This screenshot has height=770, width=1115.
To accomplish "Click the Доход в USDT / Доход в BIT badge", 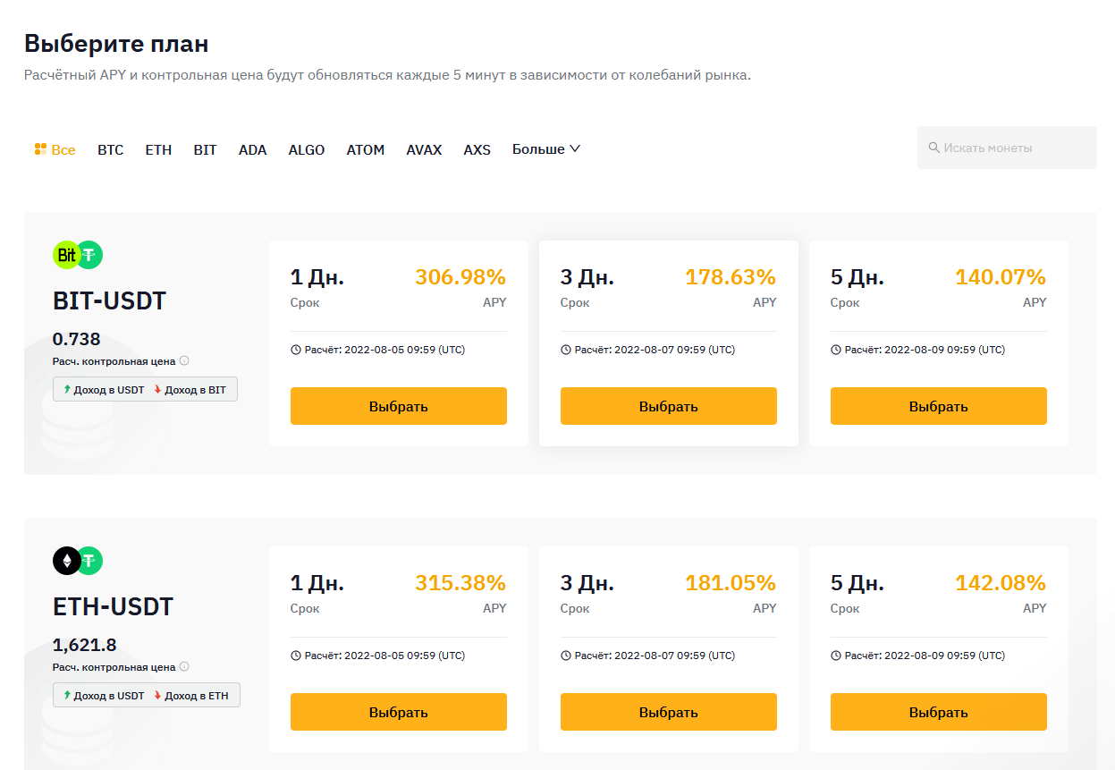I will [x=145, y=390].
